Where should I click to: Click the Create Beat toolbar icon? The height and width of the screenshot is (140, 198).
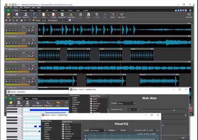71,15
